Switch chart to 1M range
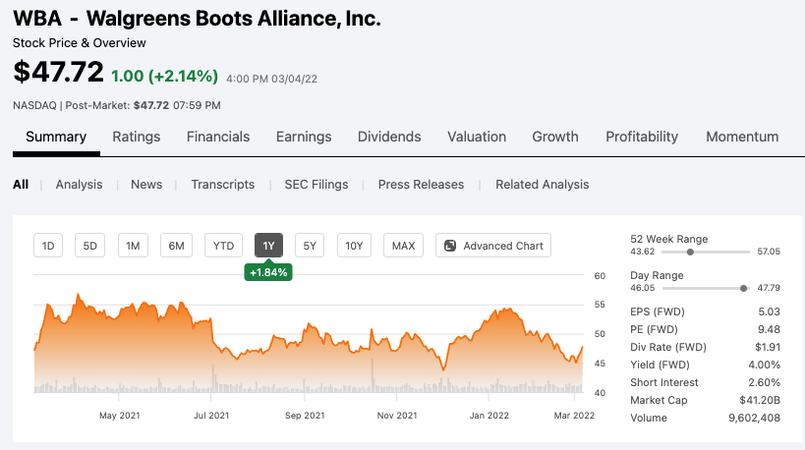 click(133, 246)
